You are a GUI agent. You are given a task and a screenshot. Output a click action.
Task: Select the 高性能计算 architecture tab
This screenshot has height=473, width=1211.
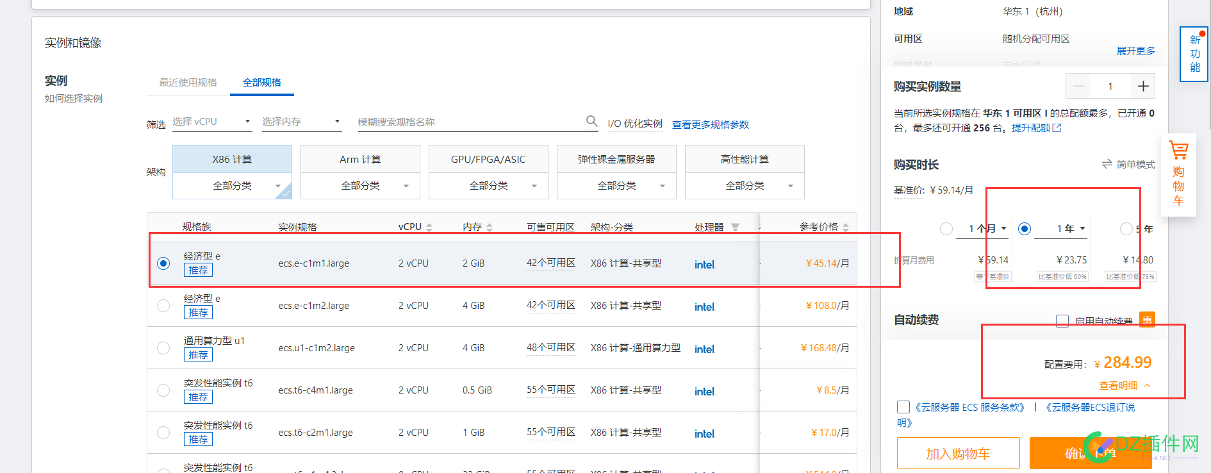pos(745,159)
